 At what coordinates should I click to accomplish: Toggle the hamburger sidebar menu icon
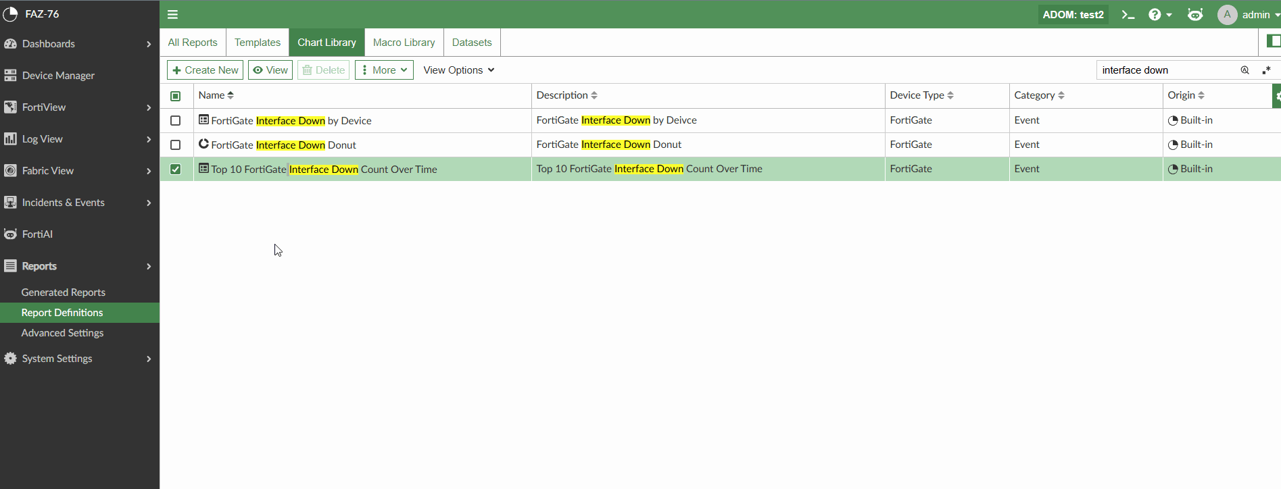click(x=172, y=14)
